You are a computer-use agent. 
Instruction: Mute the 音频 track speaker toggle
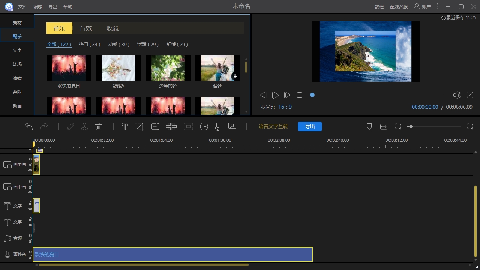click(x=30, y=235)
